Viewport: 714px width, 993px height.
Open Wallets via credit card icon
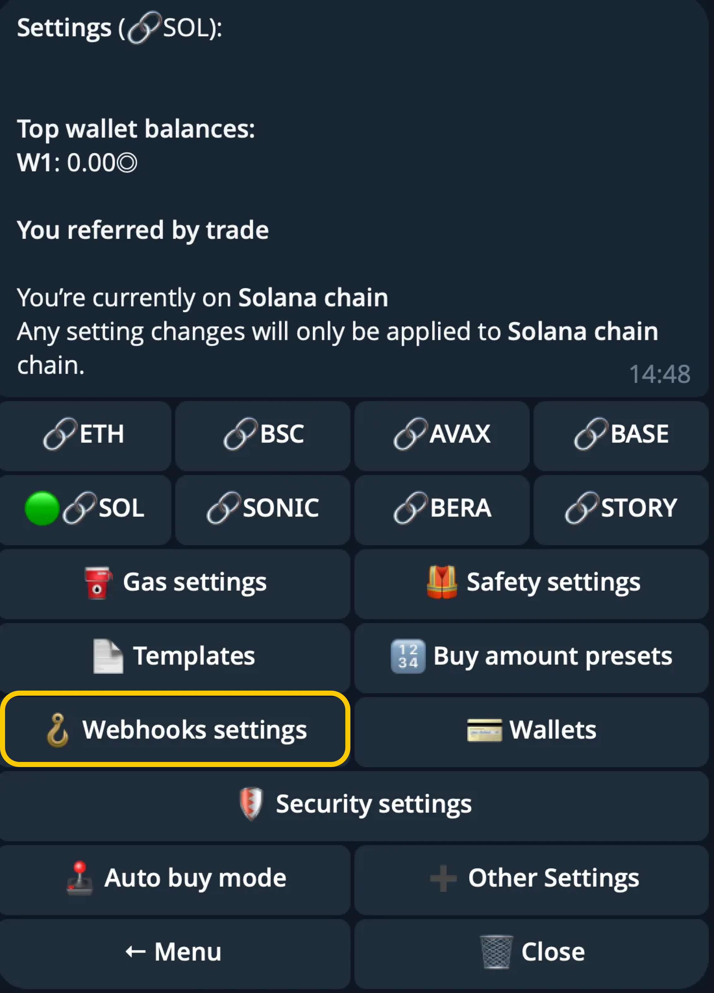(x=484, y=730)
